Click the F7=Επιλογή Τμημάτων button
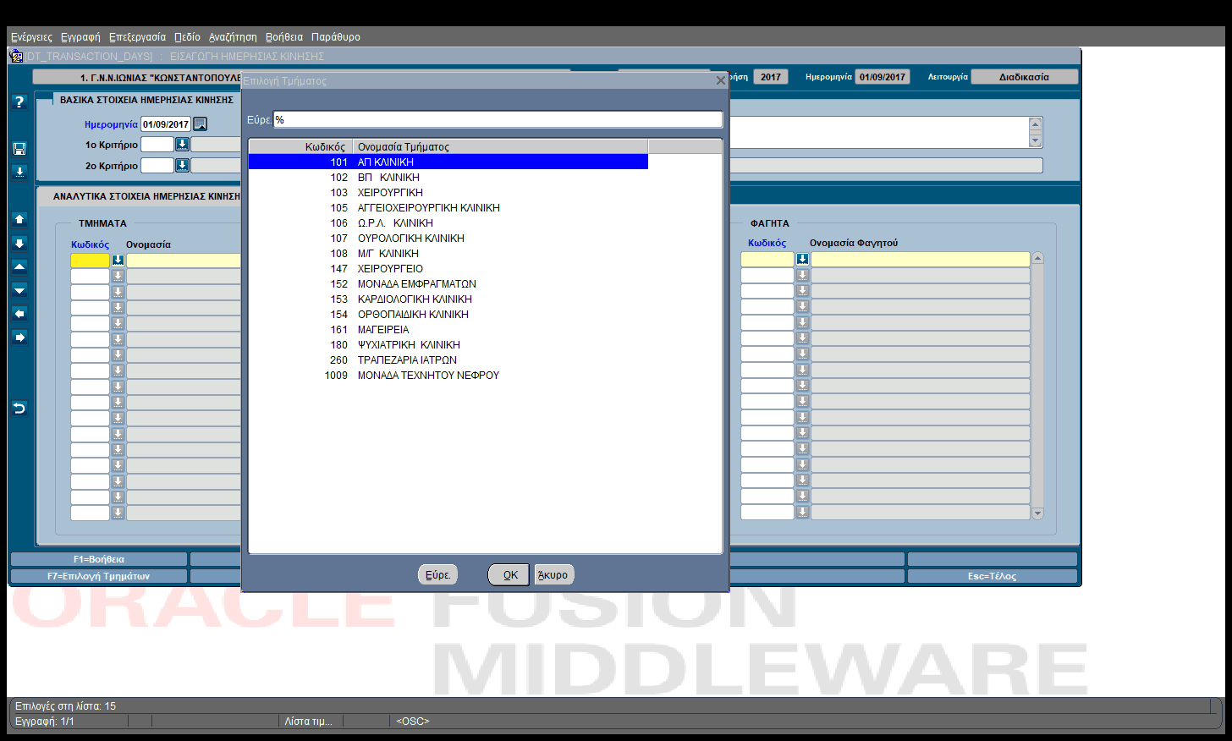Viewport: 1232px width, 741px height. coord(98,576)
